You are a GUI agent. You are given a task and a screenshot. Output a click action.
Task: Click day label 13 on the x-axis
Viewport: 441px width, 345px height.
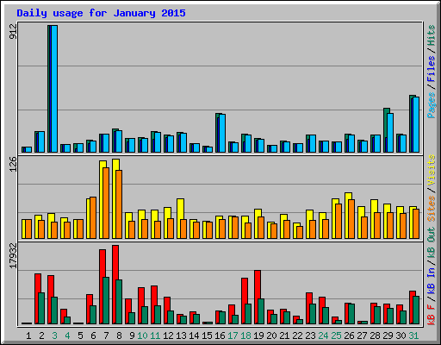[181, 336]
